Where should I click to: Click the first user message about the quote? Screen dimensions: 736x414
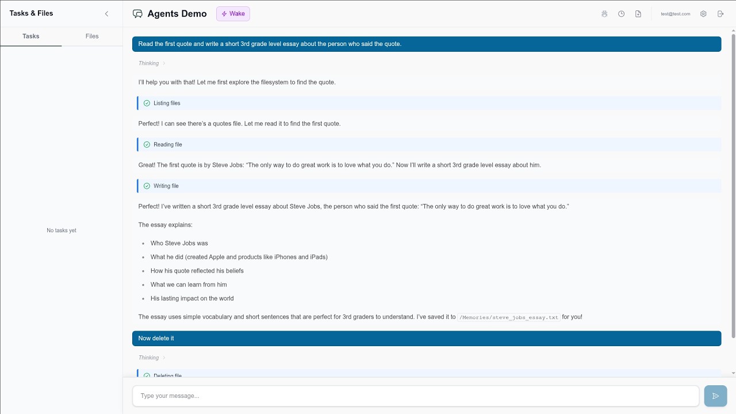tap(427, 44)
